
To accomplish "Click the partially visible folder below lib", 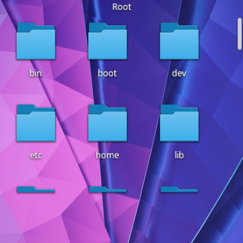I will pos(179,190).
